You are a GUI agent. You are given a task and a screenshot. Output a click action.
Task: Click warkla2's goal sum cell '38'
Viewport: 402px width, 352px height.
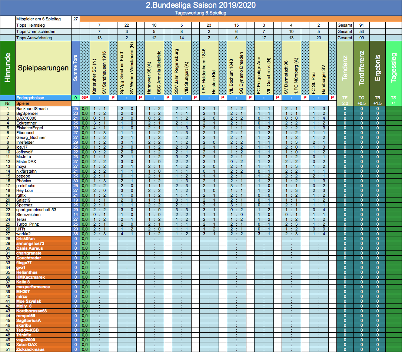pos(75,234)
